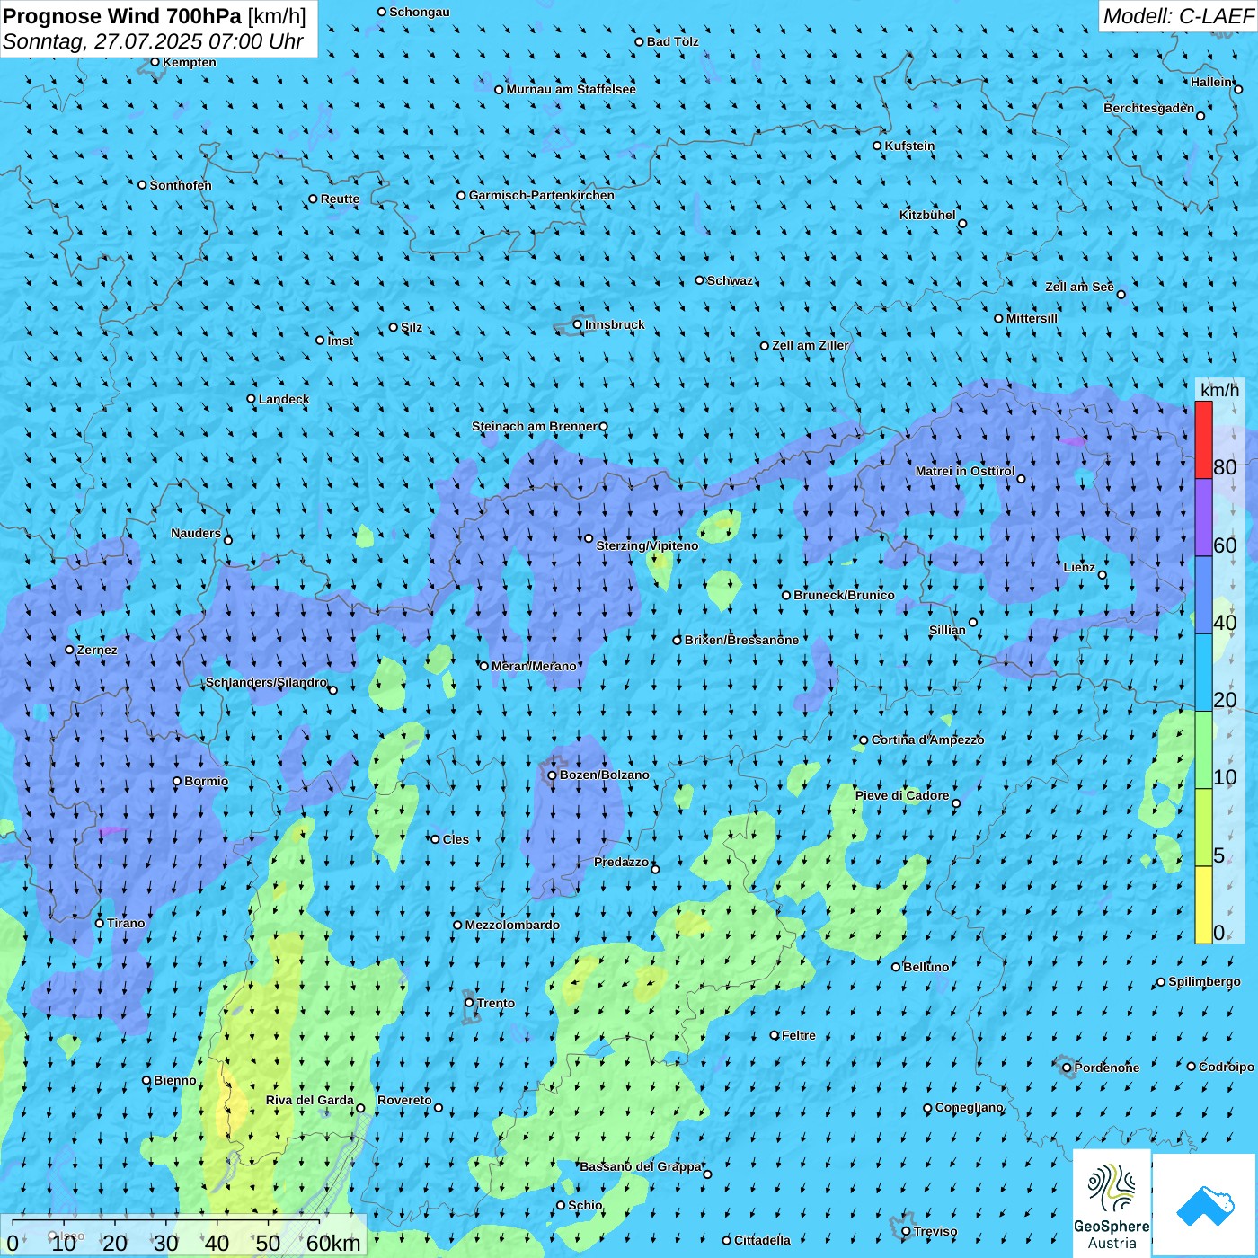
Task: Click the light blue 20-40 km/h legend swatch
Action: click(x=1203, y=673)
